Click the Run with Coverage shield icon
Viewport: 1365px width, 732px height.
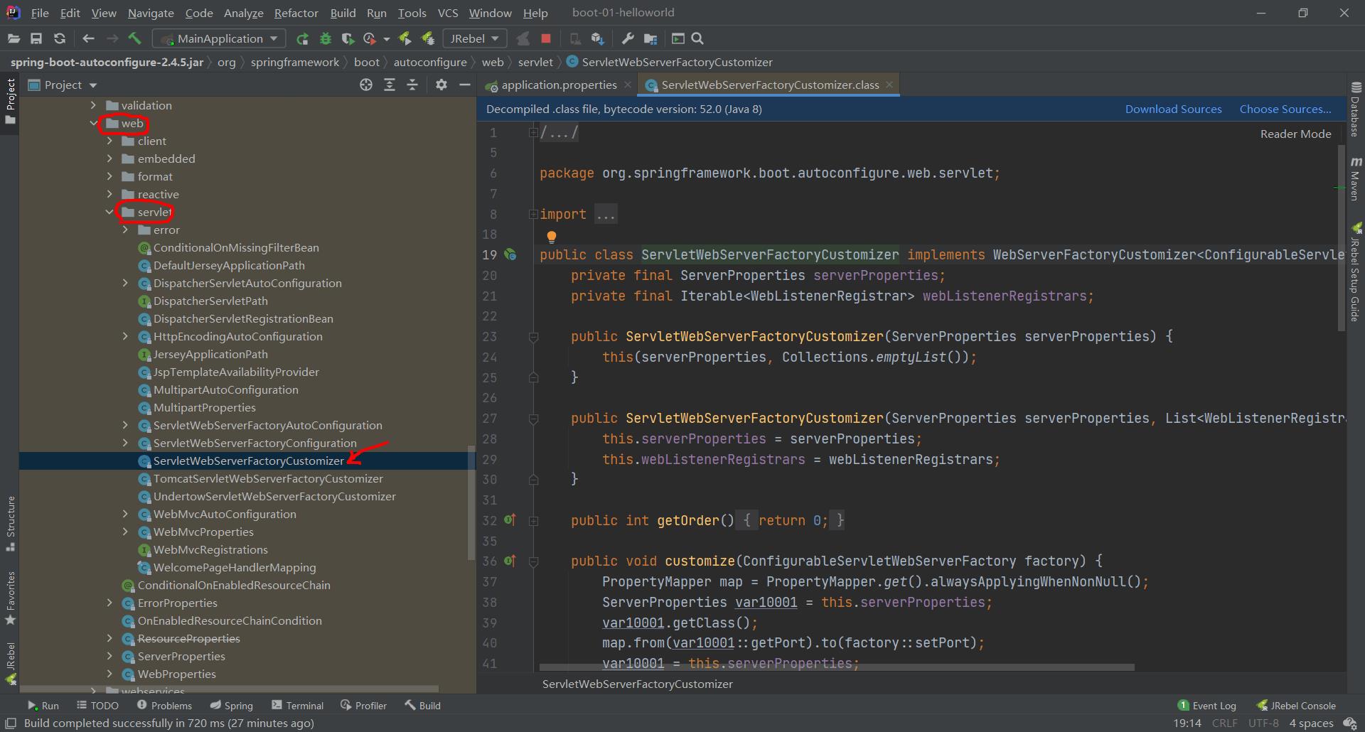click(348, 39)
